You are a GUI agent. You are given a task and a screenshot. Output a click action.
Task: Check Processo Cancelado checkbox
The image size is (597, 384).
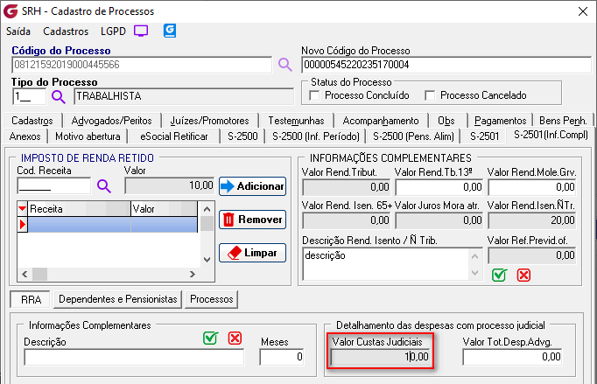(x=430, y=95)
